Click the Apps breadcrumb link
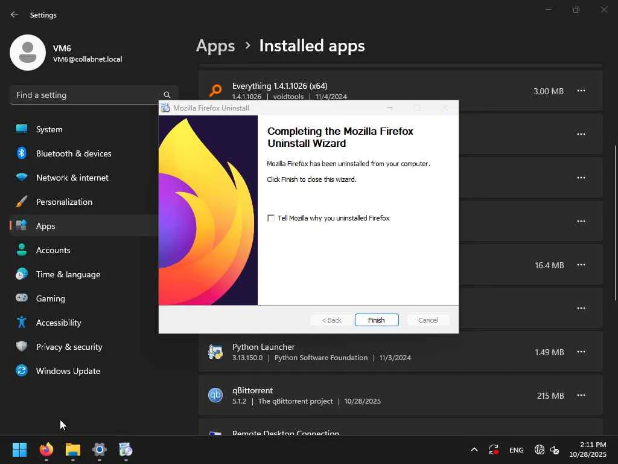618x464 pixels. tap(215, 46)
